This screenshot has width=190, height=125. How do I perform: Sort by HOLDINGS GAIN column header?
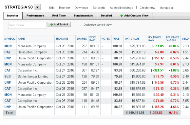click(154, 39)
